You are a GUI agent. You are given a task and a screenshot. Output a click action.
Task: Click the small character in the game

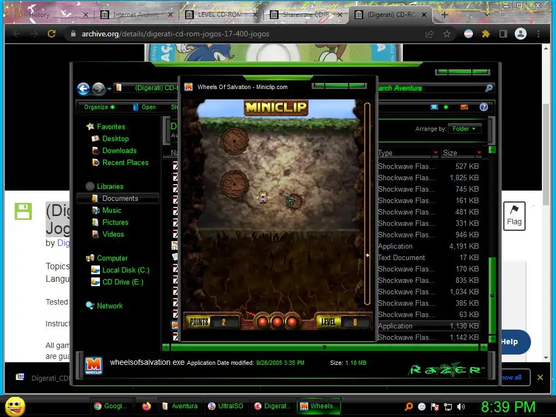(x=263, y=197)
